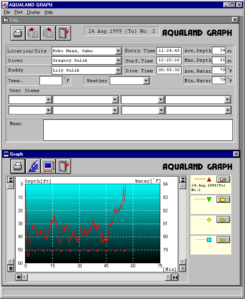The width and height of the screenshot is (245, 299).
Task: Open the Display menu
Action: tap(33, 12)
